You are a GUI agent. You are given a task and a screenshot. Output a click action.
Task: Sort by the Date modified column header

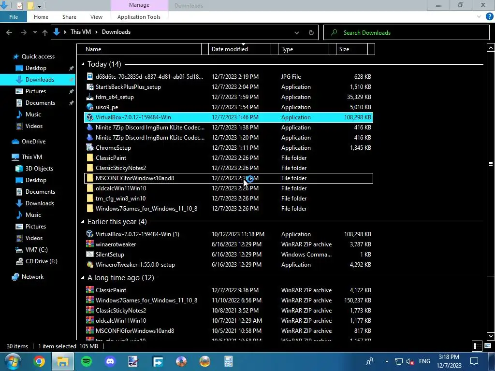tap(240, 49)
